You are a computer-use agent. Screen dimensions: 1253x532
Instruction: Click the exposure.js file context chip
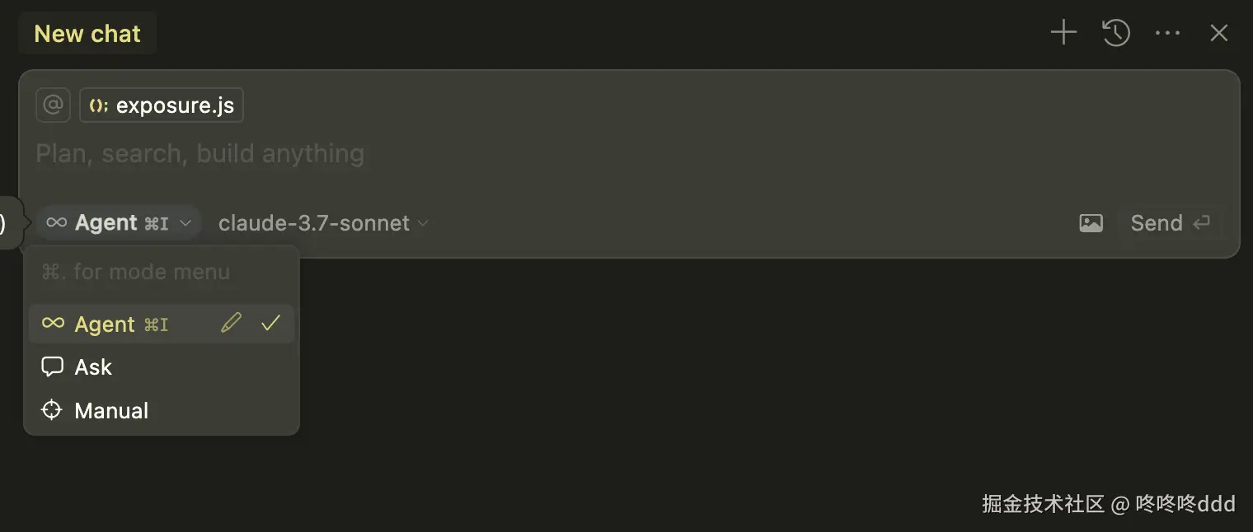[x=162, y=105]
